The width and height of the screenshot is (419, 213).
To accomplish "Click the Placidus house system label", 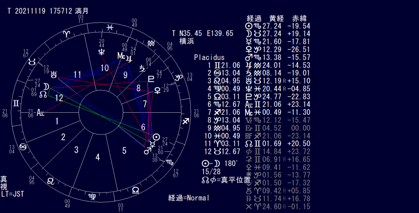I will [209, 58].
